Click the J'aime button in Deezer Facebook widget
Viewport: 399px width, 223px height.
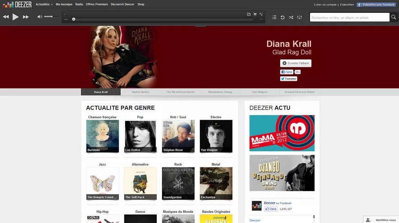271,209
